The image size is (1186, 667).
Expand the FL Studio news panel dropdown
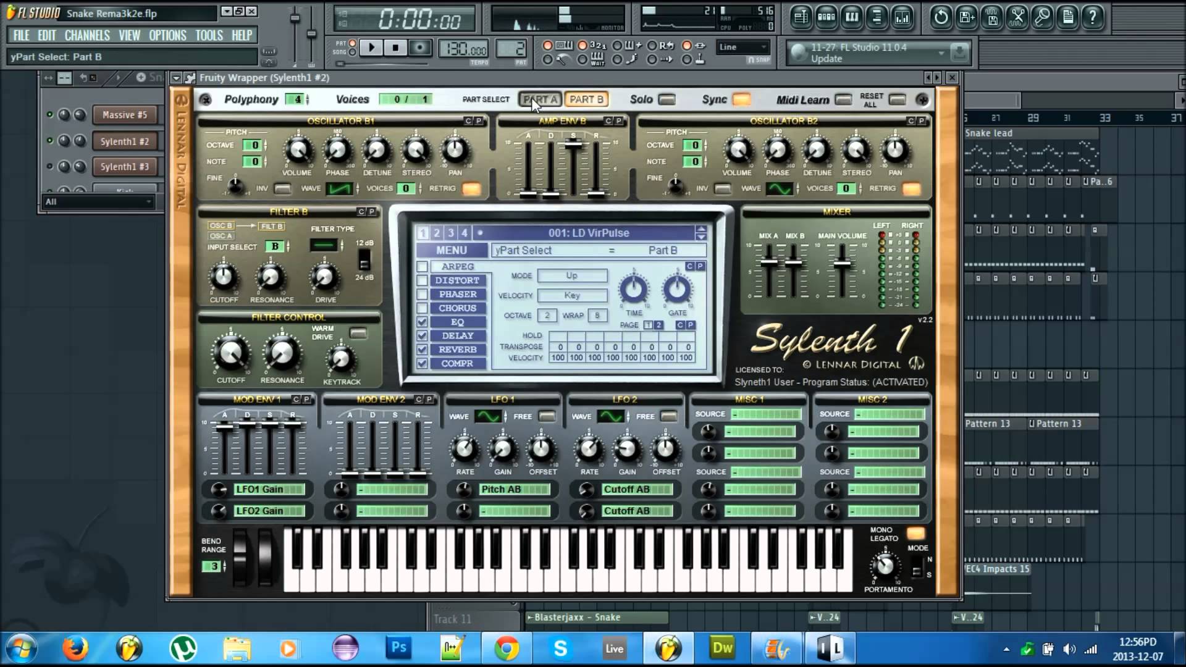tap(941, 53)
